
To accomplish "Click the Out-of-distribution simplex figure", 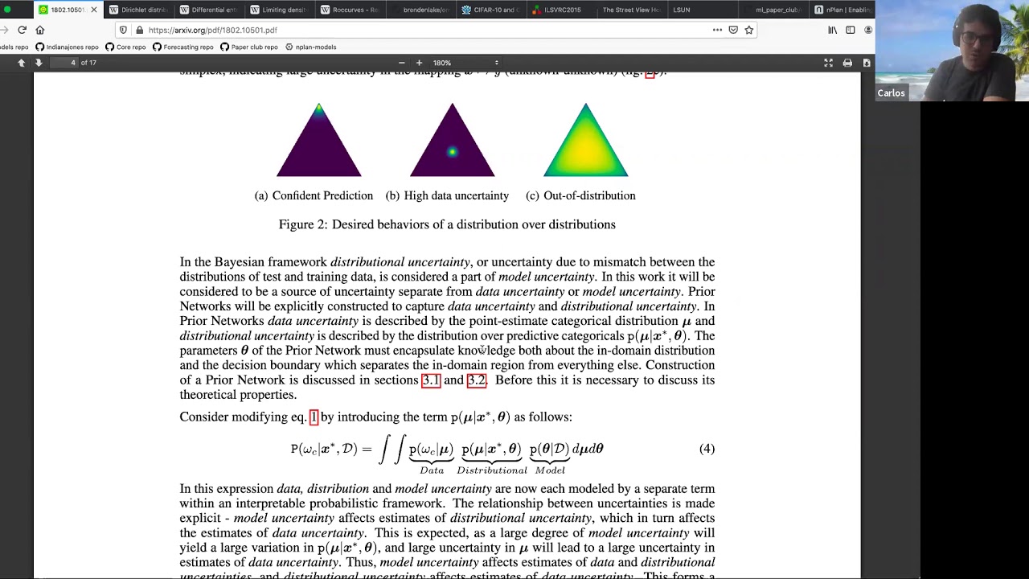I will click(x=586, y=140).
